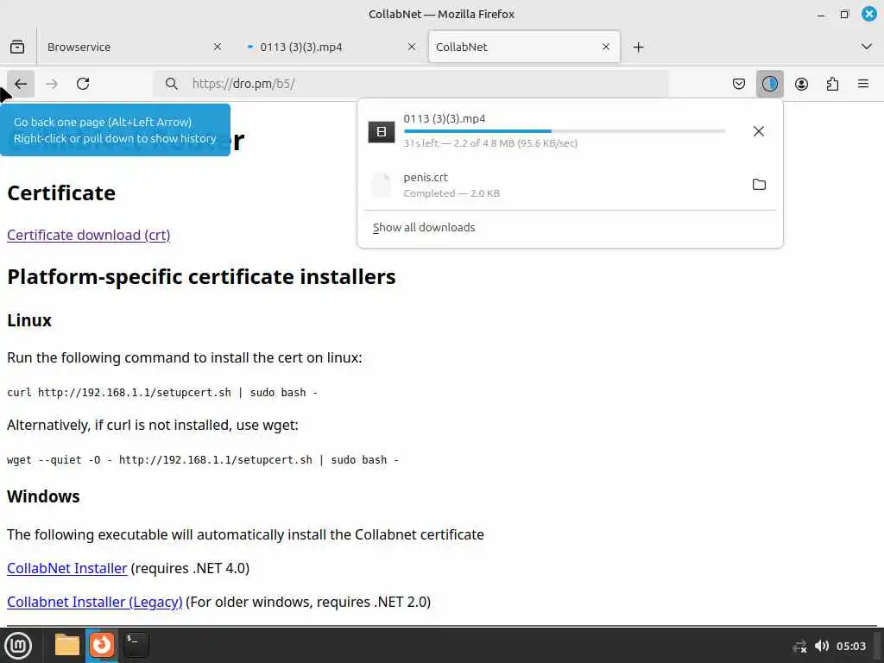Open the Firefox hamburger application menu
The width and height of the screenshot is (884, 663).
863,84
